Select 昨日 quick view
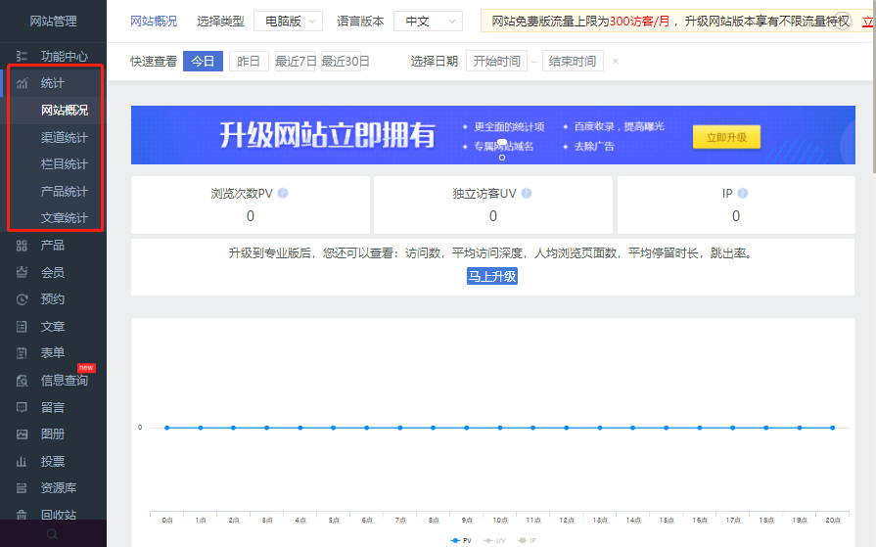This screenshot has height=547, width=876. tap(249, 61)
